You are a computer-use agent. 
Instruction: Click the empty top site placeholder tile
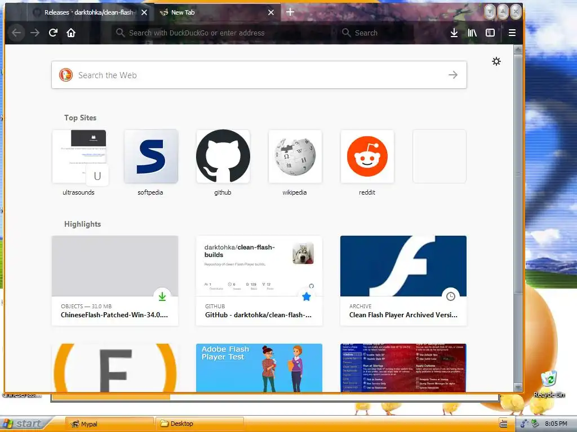click(x=440, y=156)
